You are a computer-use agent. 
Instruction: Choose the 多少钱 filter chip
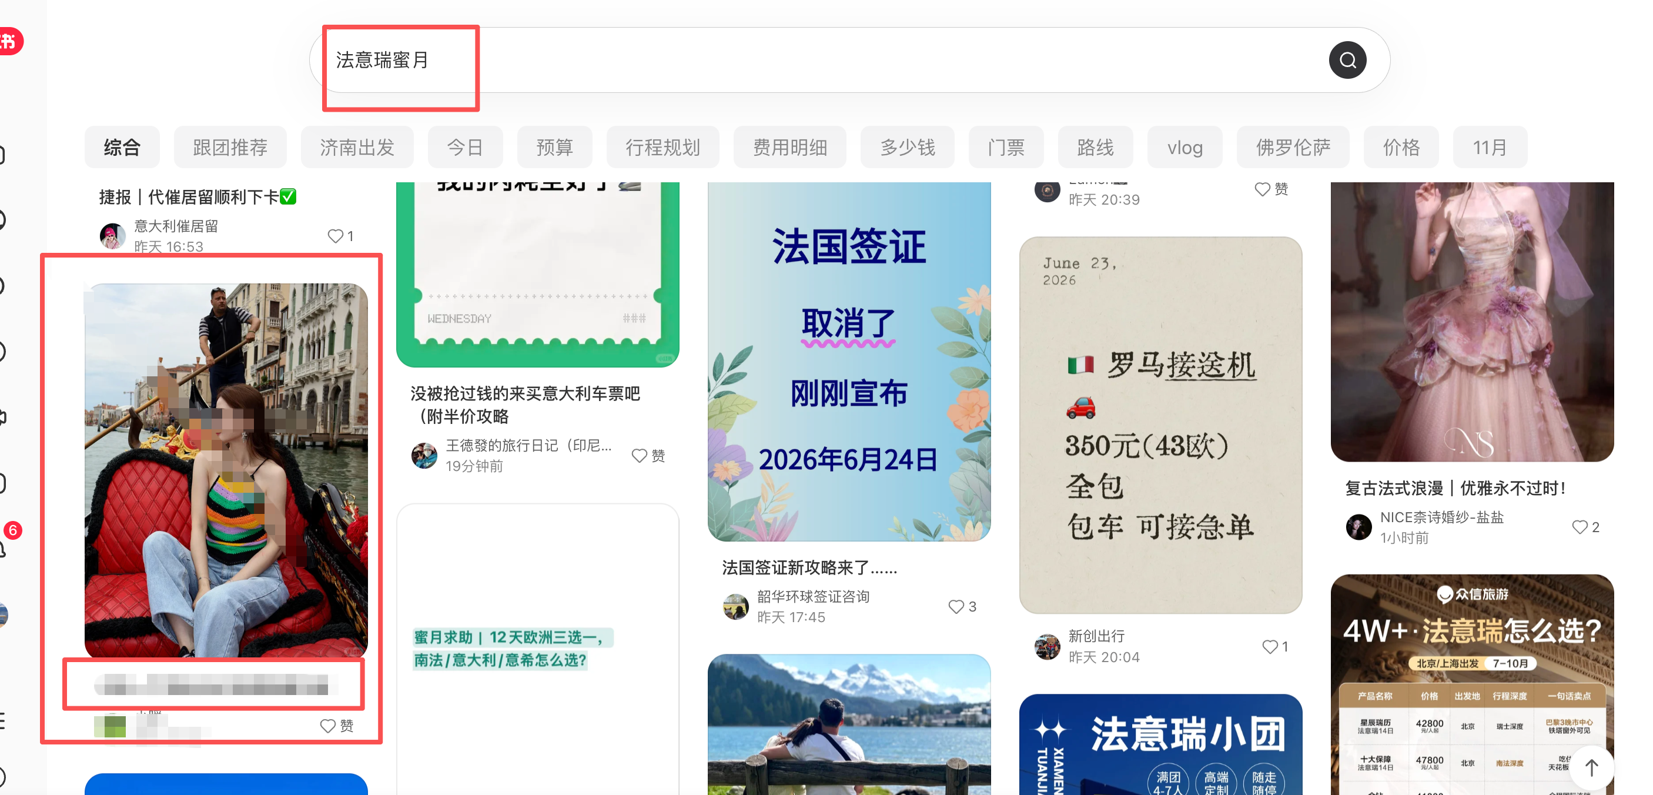point(906,148)
